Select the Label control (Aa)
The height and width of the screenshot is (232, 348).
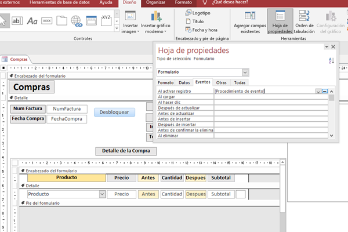(x=32, y=21)
